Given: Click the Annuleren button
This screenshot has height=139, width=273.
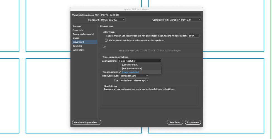Looking at the screenshot, I should pyautogui.click(x=175, y=122).
